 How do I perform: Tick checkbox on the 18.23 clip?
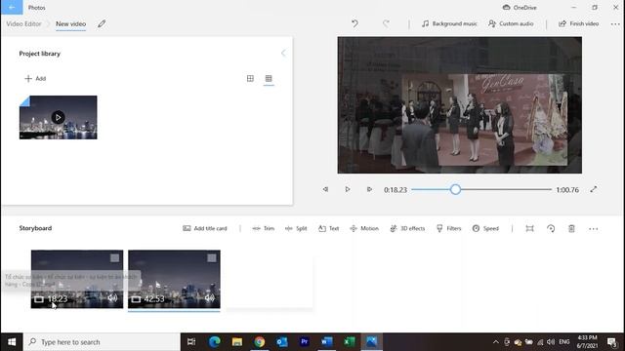(114, 258)
